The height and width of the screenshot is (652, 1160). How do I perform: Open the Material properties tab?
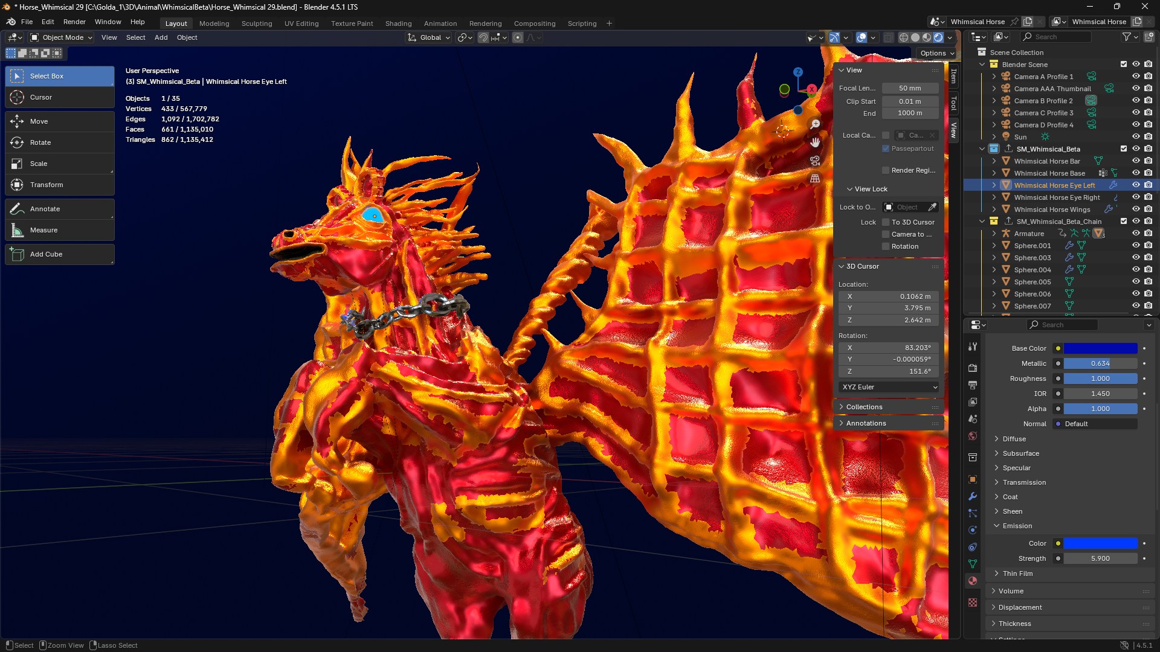click(973, 581)
